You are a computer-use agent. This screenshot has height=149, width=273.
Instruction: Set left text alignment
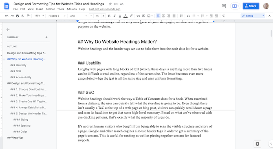[158, 16]
